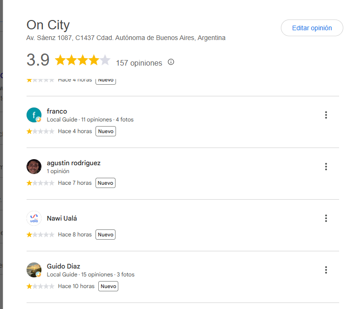Click agustin rodriguez's profile photo
Screen dimensions: 361x309
coord(34,167)
